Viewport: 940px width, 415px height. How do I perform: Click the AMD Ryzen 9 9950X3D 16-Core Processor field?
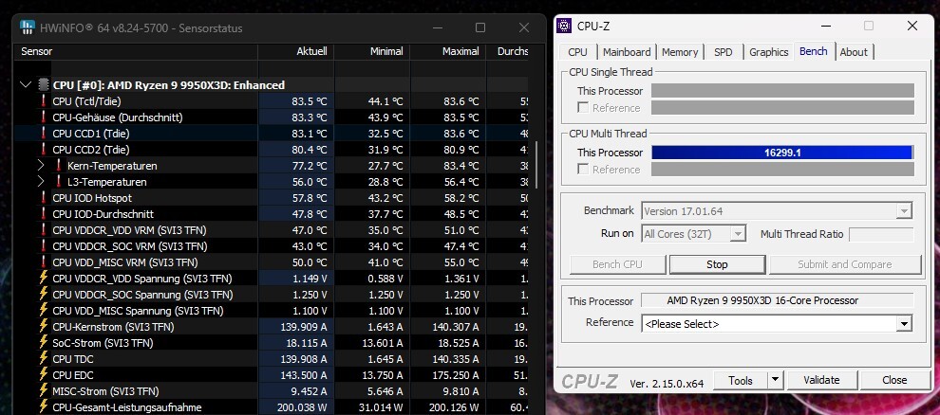coord(778,300)
